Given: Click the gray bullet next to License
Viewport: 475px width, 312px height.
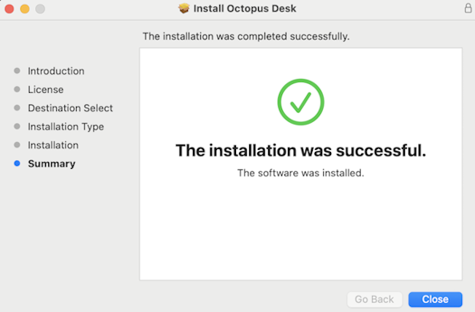Looking at the screenshot, I should click(18, 89).
